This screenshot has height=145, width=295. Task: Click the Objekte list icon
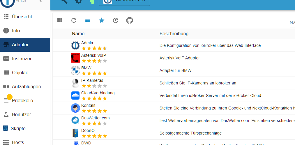pyautogui.click(x=6, y=72)
